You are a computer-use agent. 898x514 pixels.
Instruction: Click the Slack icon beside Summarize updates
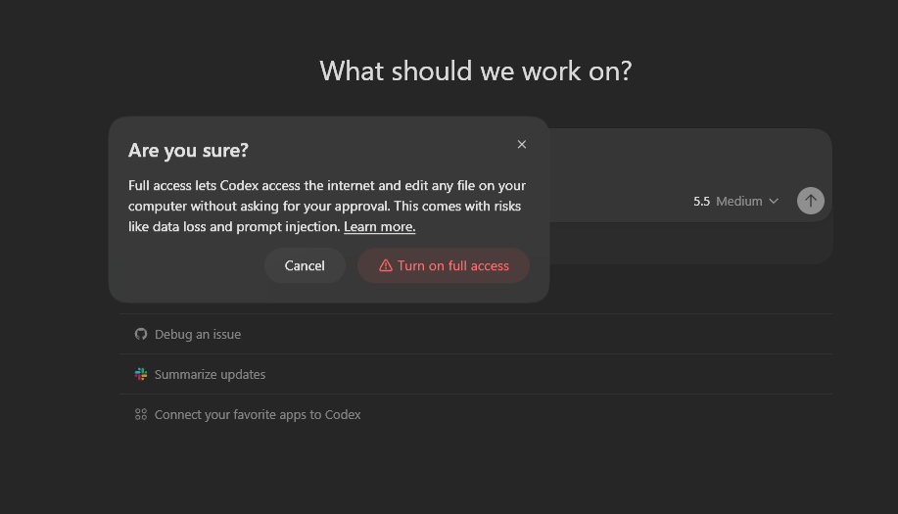click(141, 374)
